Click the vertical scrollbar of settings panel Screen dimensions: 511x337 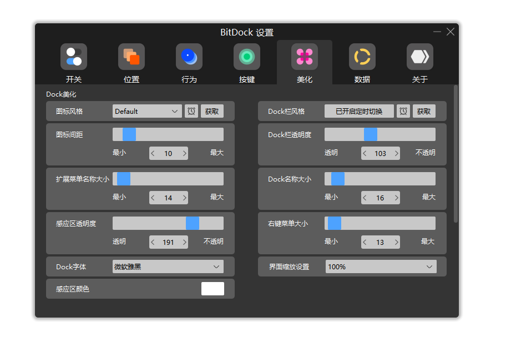click(456, 154)
